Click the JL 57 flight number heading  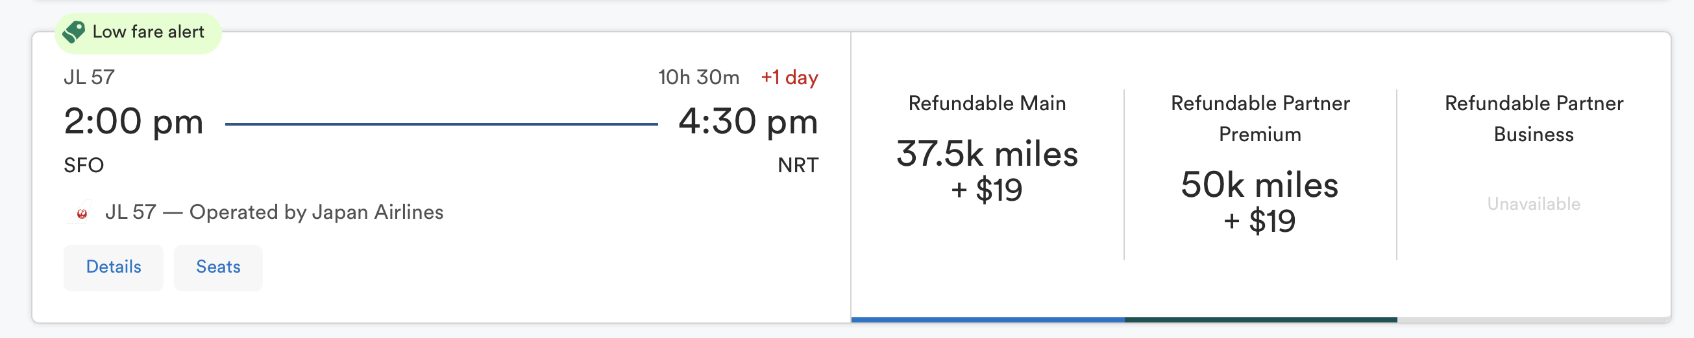pyautogui.click(x=89, y=78)
